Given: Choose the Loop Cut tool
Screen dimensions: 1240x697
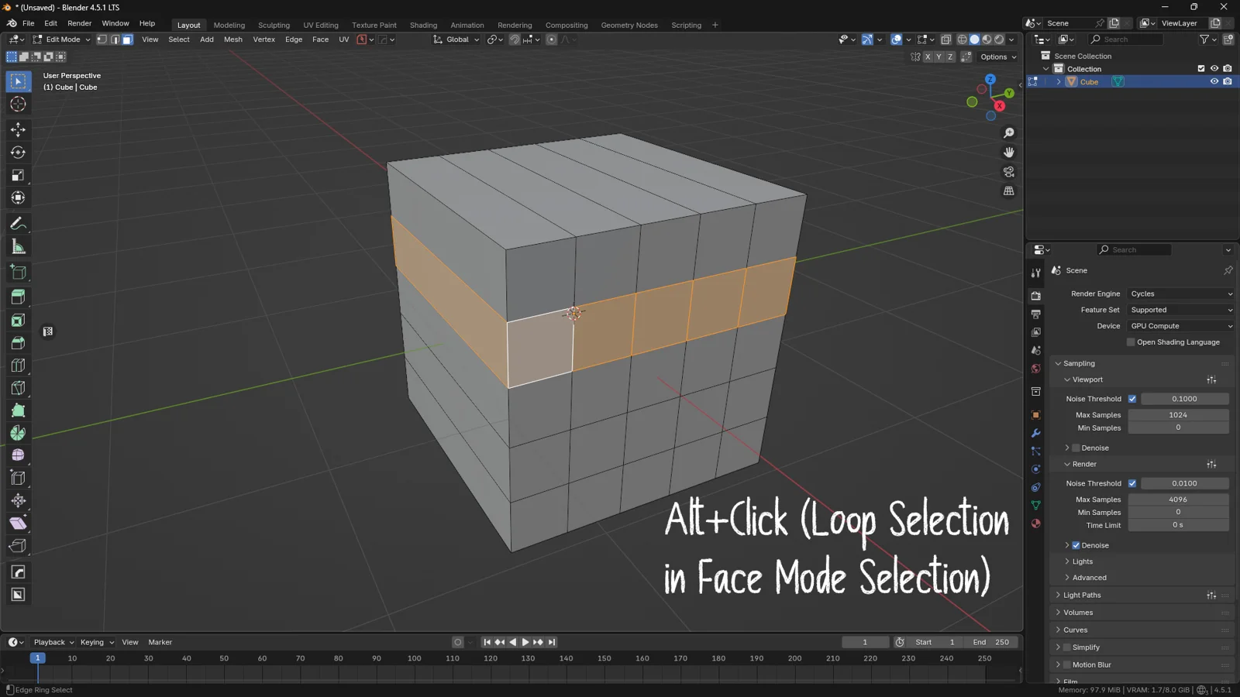Looking at the screenshot, I should point(18,366).
